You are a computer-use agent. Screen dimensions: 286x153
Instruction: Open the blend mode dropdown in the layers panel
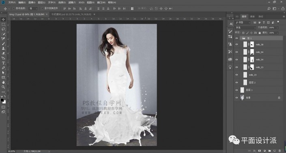[x=246, y=28]
